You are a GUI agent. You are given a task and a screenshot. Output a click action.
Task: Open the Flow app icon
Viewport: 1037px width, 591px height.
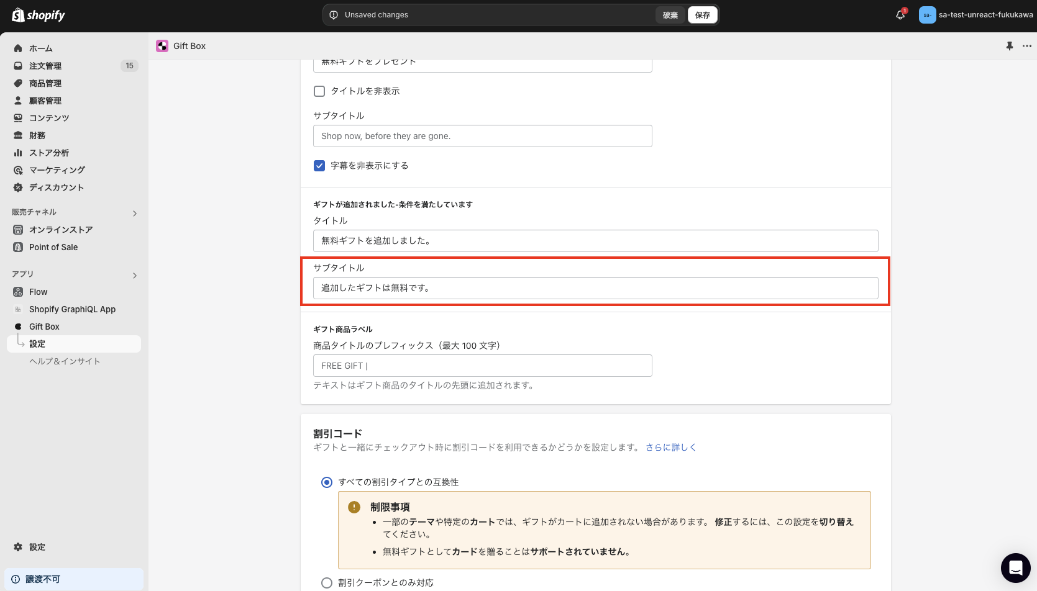tap(17, 291)
